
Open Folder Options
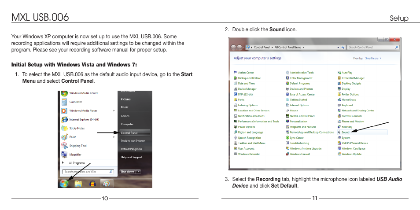point(348,94)
